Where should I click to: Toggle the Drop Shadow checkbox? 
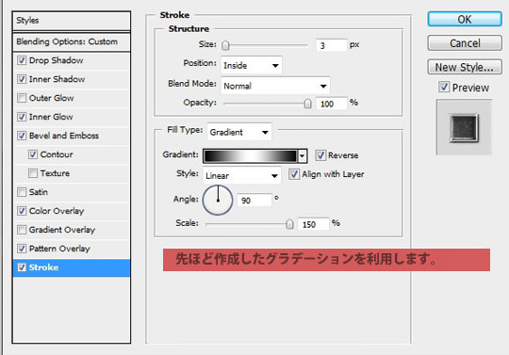[x=22, y=60]
